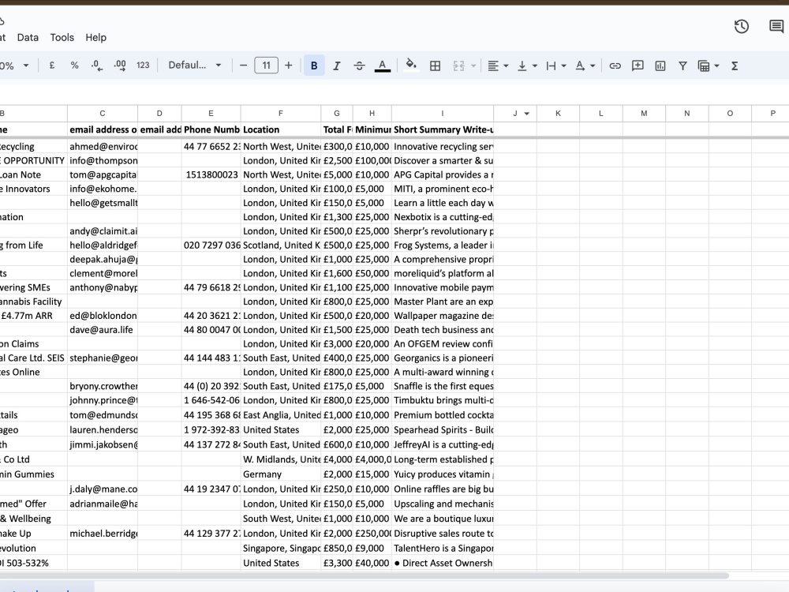Open text colour picker

(383, 66)
